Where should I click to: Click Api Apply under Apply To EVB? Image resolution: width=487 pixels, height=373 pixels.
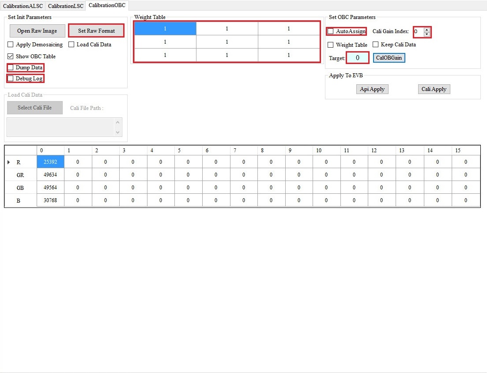[372, 89]
